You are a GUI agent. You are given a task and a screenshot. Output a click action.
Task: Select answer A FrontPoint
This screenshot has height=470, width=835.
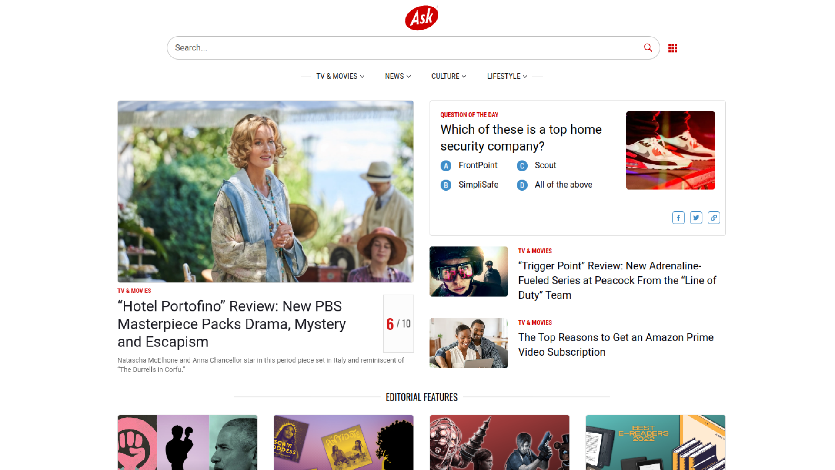click(x=469, y=166)
